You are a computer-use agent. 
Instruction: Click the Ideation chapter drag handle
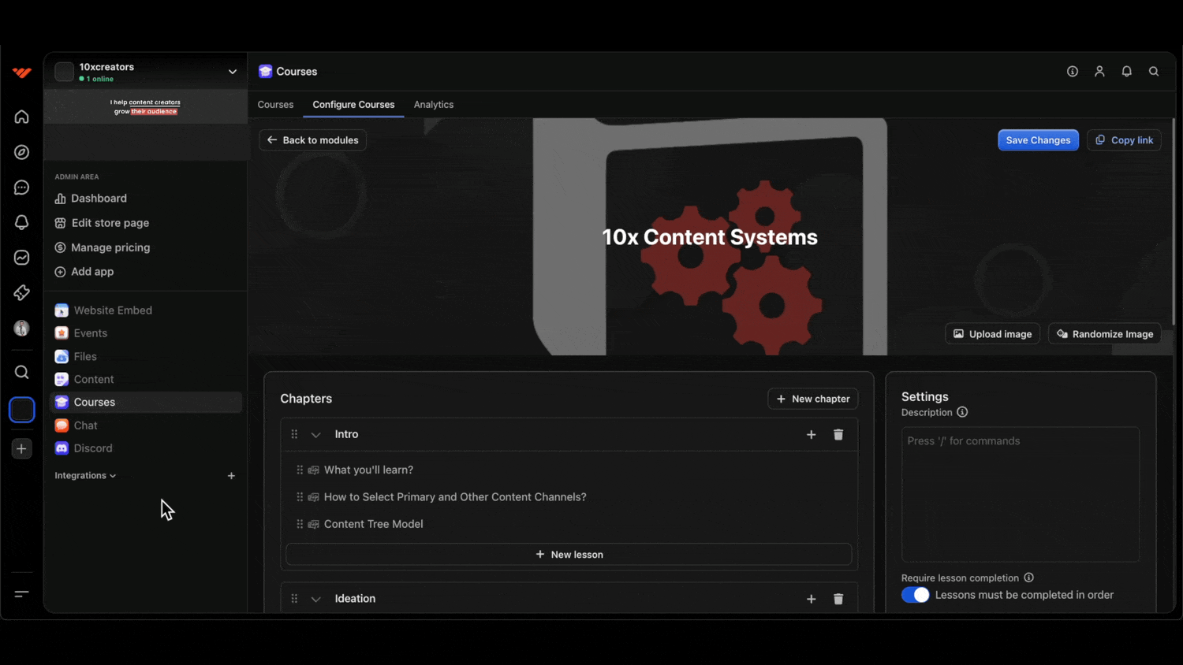point(294,599)
